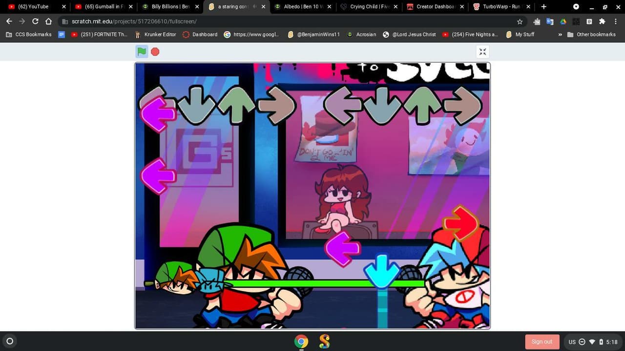Click the falling cyan down arrow note
625x351 pixels.
click(x=382, y=271)
